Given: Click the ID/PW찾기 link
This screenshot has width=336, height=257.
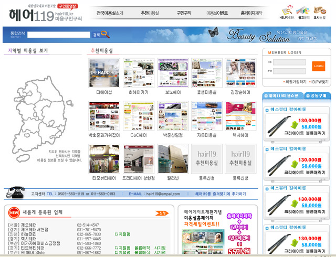Looking at the screenshot, I should tap(319, 82).
